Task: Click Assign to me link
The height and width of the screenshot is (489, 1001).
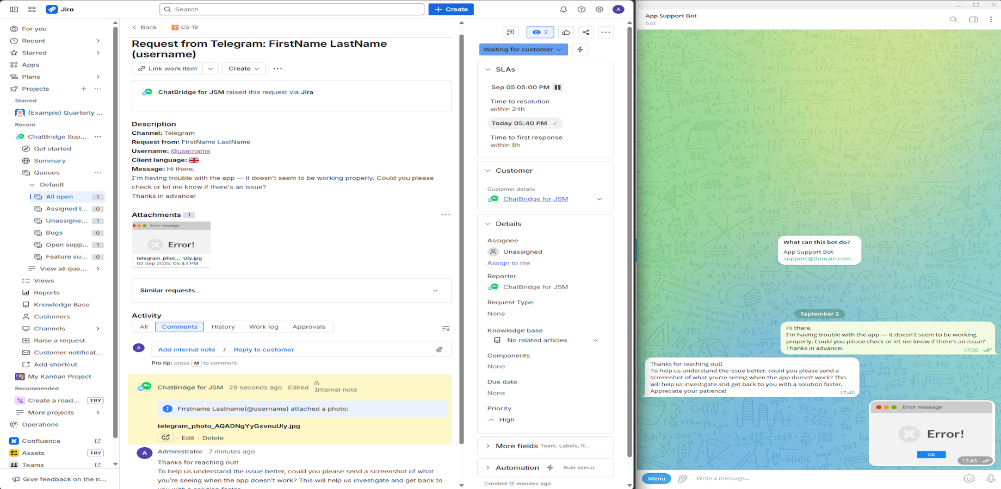Action: [509, 263]
